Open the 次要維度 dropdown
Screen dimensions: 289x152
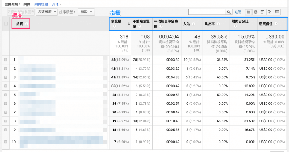[x=47, y=12]
